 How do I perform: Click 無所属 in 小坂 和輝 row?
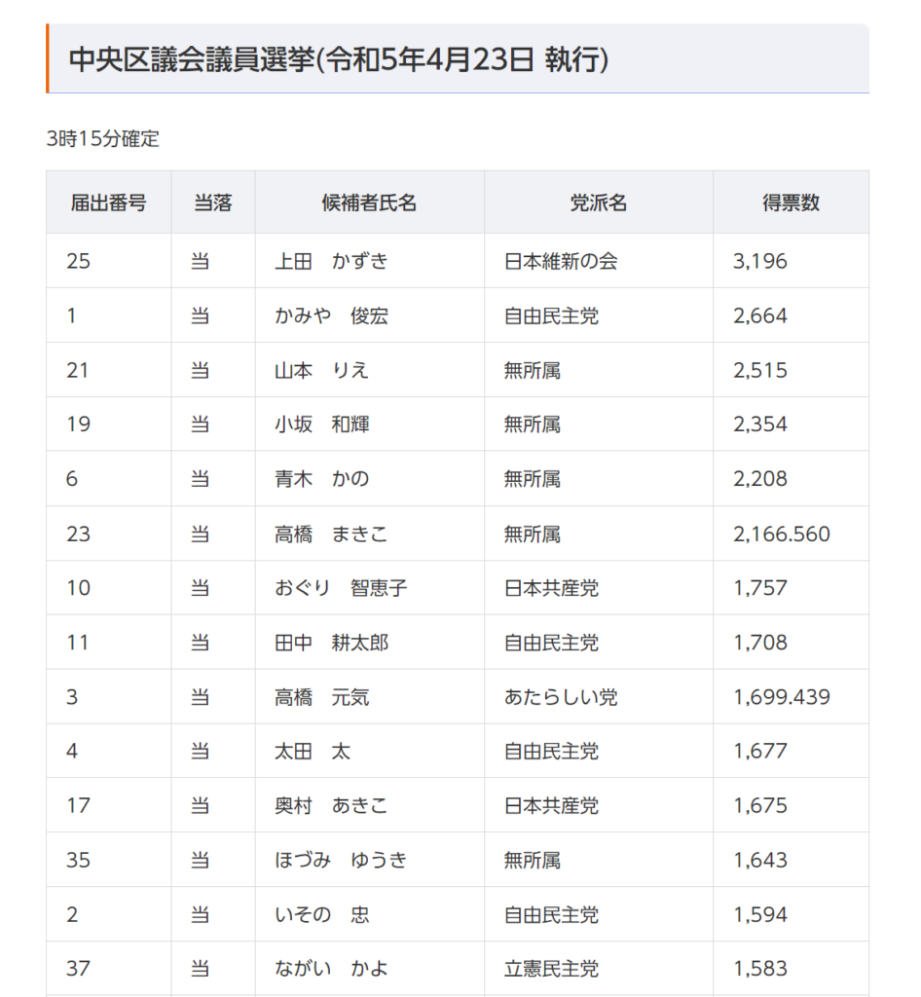coord(532,425)
